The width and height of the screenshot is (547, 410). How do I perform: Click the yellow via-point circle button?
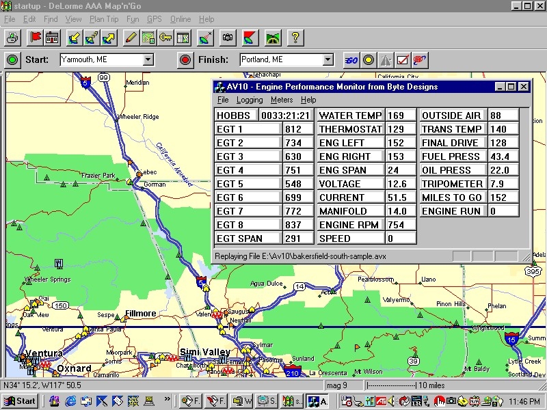[x=369, y=60]
